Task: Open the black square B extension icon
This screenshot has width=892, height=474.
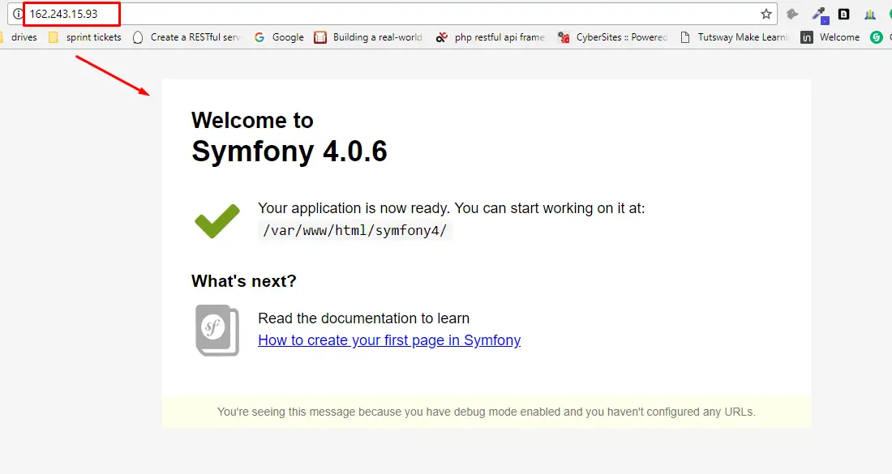Action: point(843,15)
